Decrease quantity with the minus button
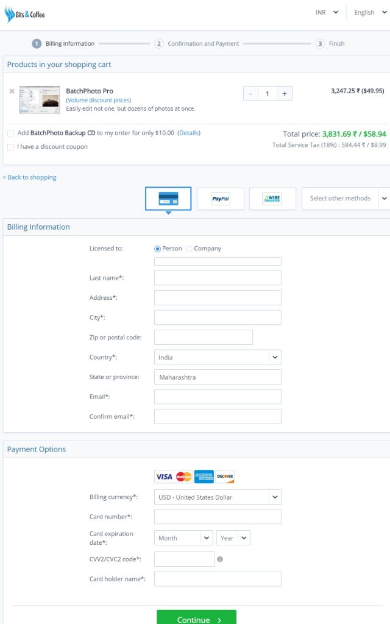 coord(250,93)
